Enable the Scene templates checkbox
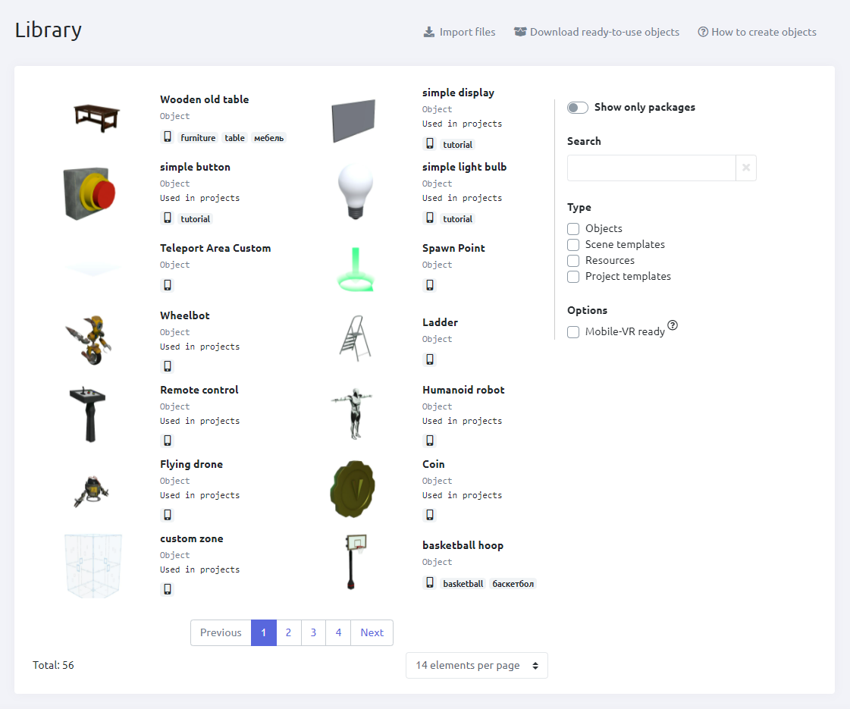Screen dimensions: 850x709 pos(573,244)
